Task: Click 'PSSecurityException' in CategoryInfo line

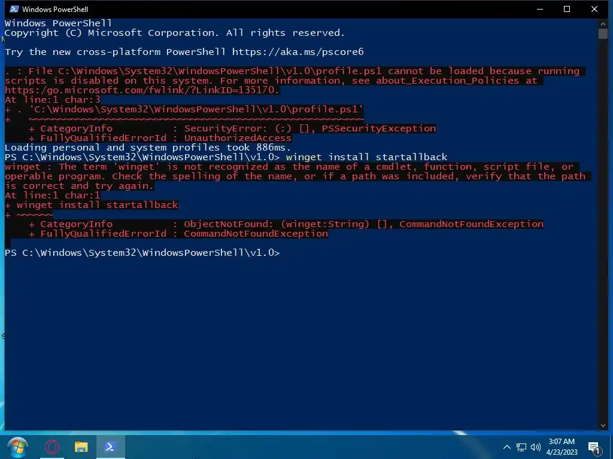Action: click(x=378, y=128)
